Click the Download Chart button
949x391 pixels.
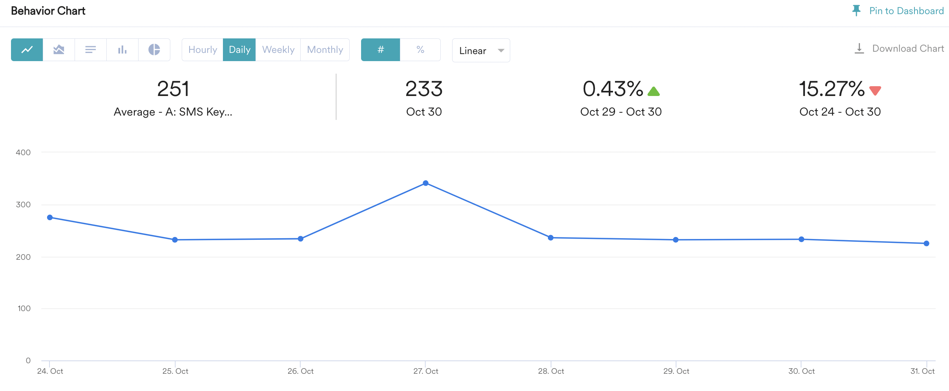[x=908, y=49]
